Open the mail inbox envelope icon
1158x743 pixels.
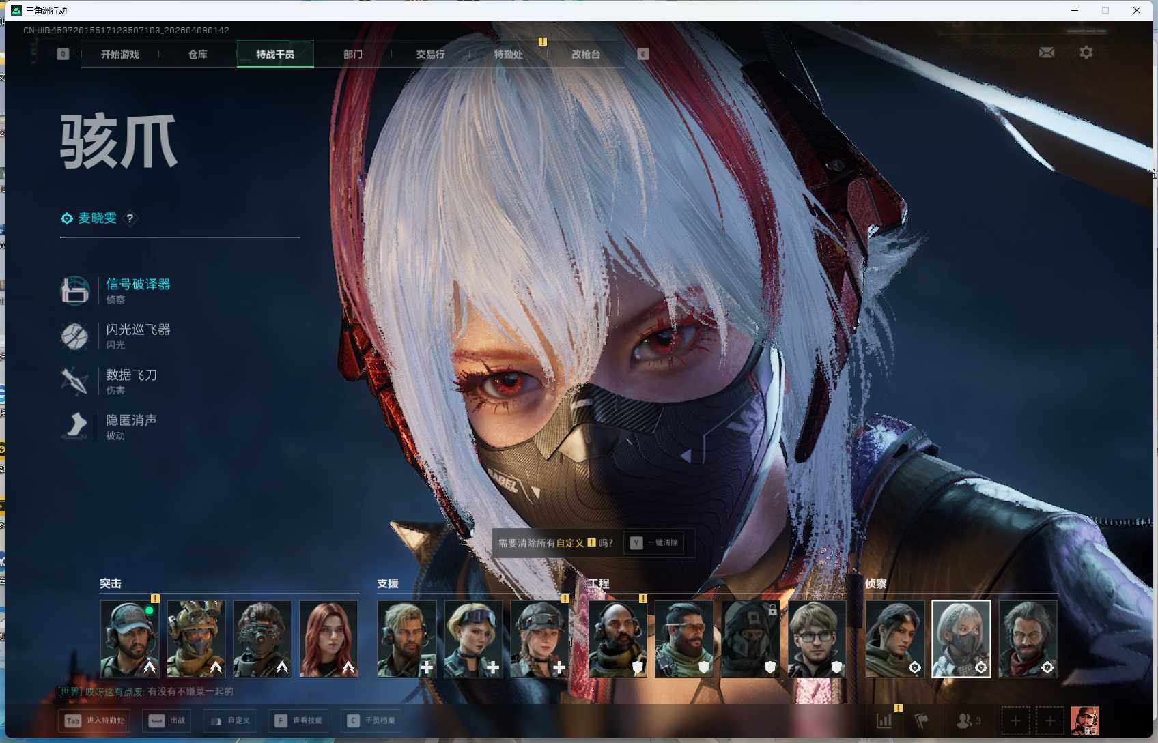click(1046, 53)
